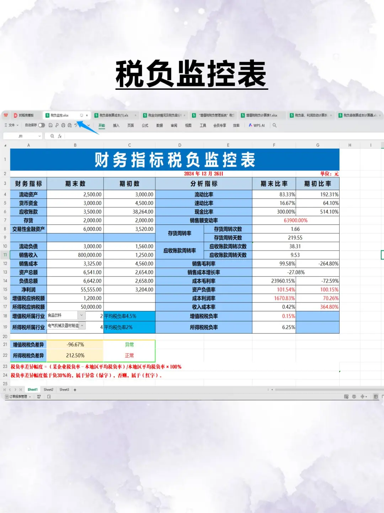Image resolution: width=384 pixels, height=513 pixels.
Task: Open the 食品饮料 industry dropdown in row 18
Action: click(81, 315)
